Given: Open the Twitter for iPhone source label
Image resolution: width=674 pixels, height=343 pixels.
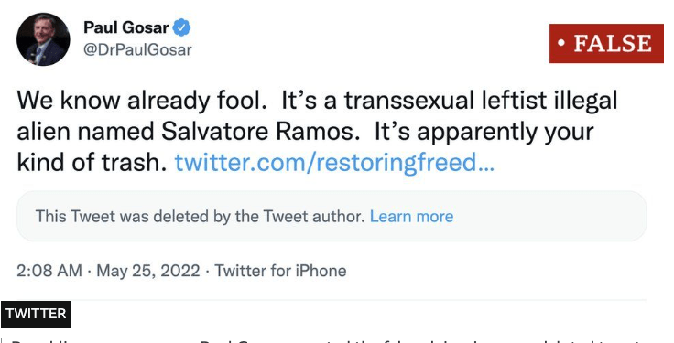Looking at the screenshot, I should point(280,271).
